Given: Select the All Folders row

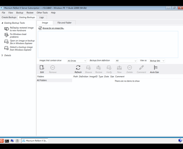Looking at the screenshot, I should coord(55,80).
